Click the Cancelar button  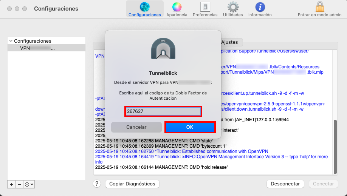coord(136,127)
